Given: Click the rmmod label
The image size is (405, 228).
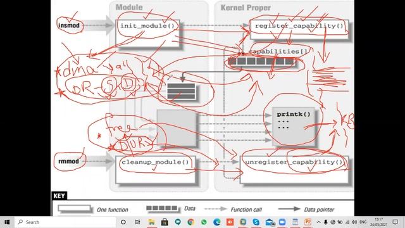Looking at the screenshot, I should click(68, 161).
